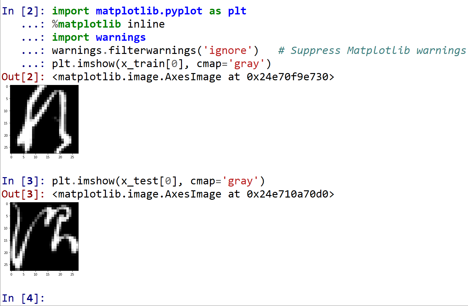Screen dimensions: 468x306
Task: Click 'gray' string in x_train line
Action: 246,64
